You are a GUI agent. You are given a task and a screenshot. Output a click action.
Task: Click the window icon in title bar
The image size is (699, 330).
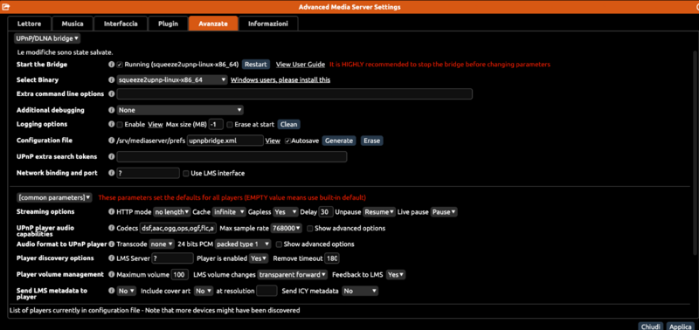click(x=6, y=7)
